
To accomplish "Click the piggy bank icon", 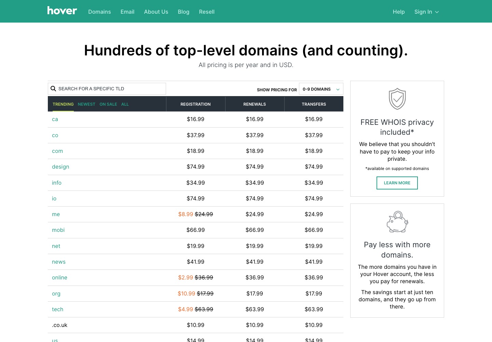I will 397,222.
